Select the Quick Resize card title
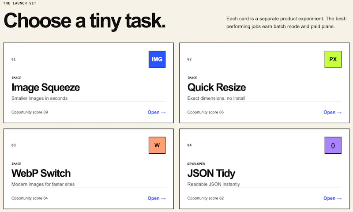This screenshot has width=353, height=212. pos(217,87)
